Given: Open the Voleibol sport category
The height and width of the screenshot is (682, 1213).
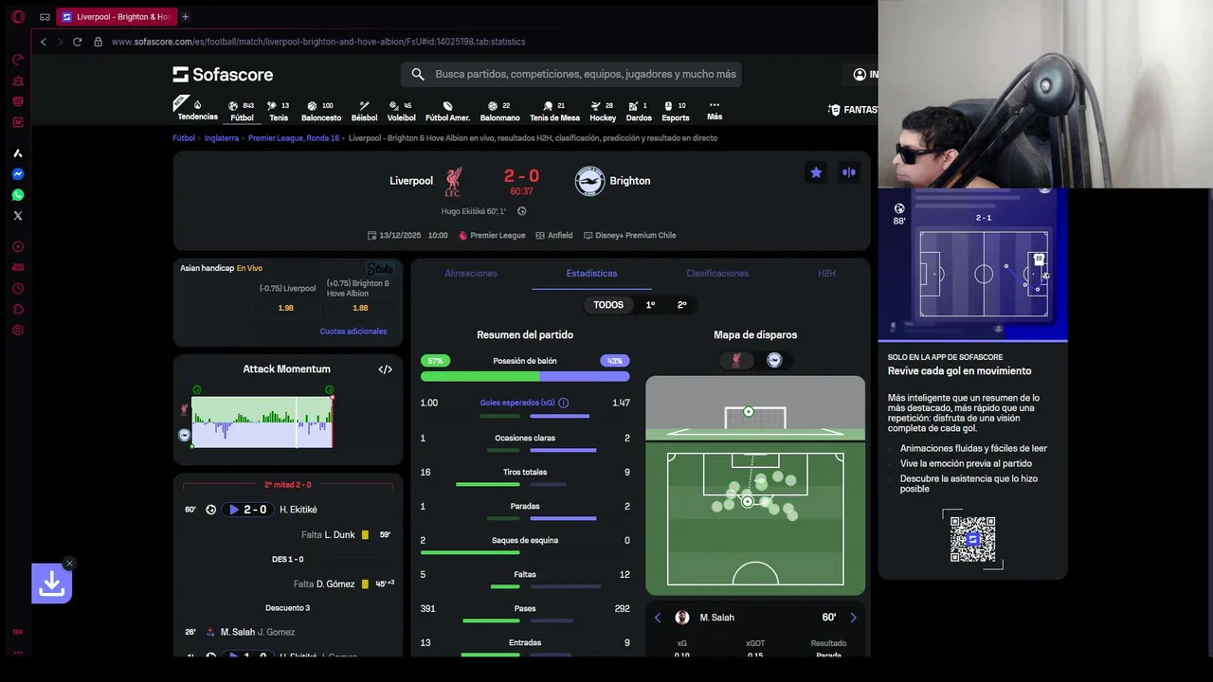Looking at the screenshot, I should point(402,112).
